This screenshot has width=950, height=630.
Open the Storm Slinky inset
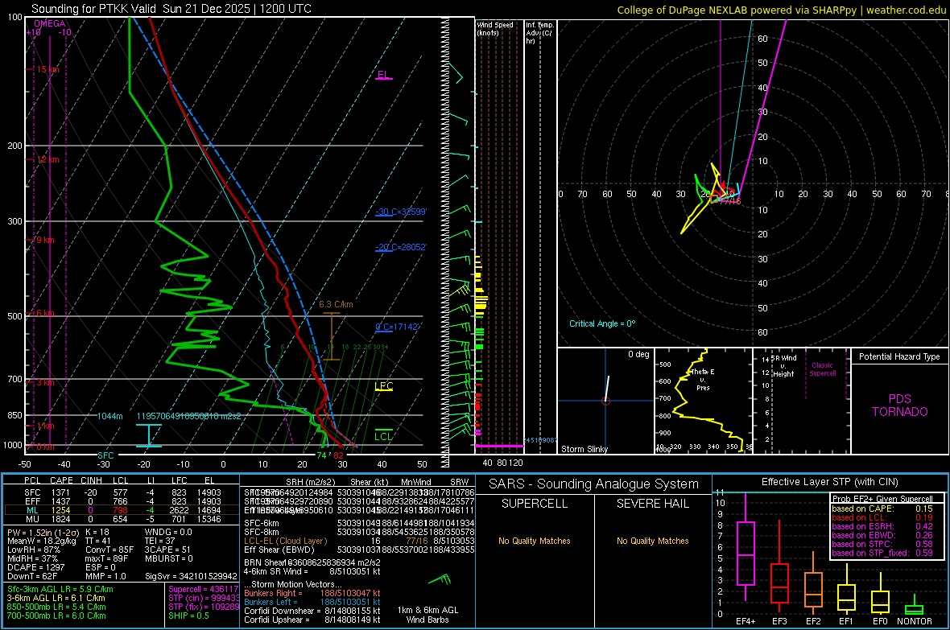point(605,401)
